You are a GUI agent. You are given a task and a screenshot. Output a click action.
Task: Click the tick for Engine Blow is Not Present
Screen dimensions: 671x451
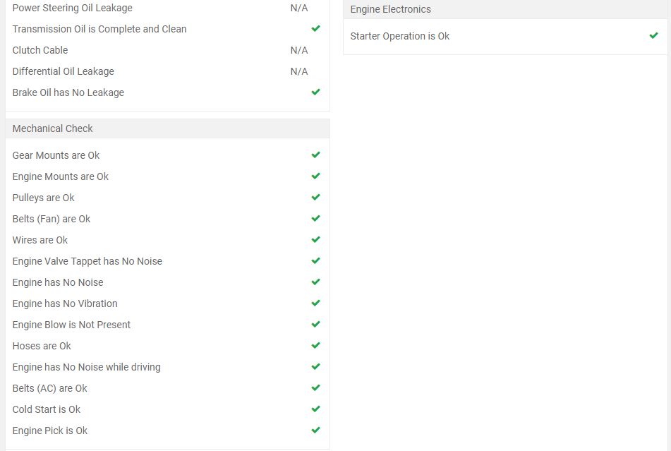(316, 325)
